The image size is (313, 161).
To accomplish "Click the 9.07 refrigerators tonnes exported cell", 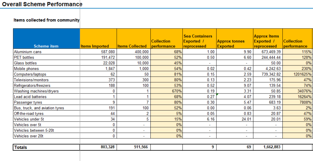I will 235,85.
